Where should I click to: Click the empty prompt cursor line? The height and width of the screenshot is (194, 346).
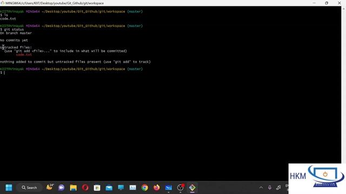pyautogui.click(x=3, y=73)
